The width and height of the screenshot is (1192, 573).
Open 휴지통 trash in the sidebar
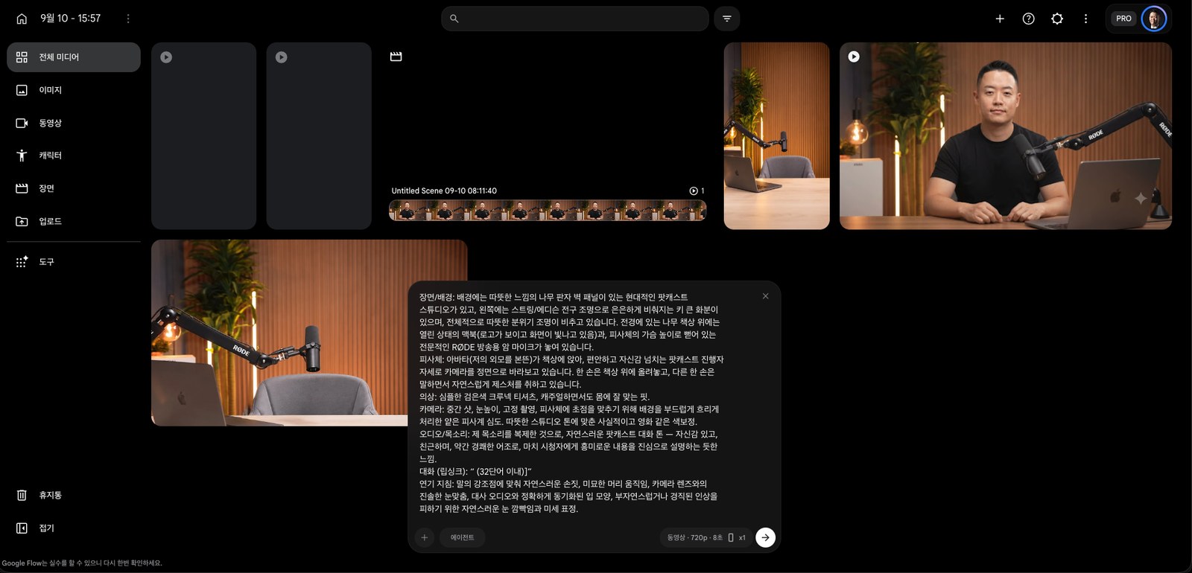tap(74, 495)
